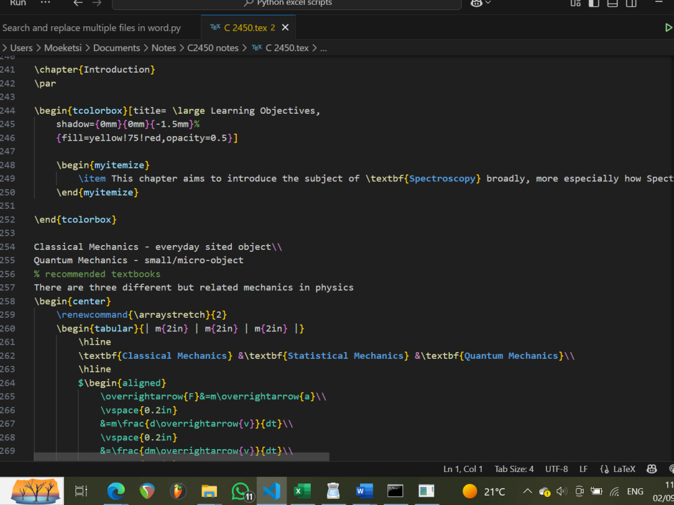
Task: Click the text 'Learning Objectives' in code
Action: tap(263, 111)
